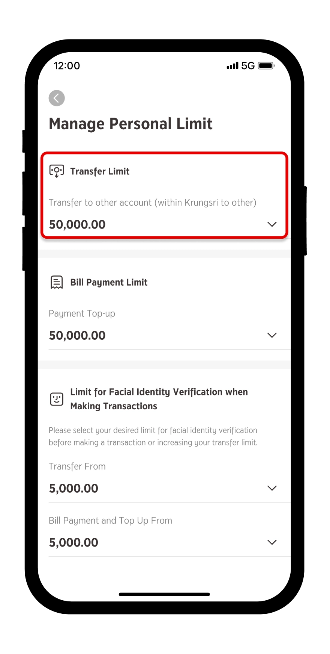Click the Bill Payment Limit receipt icon
Image resolution: width=330 pixels, height=654 pixels.
[x=57, y=282]
